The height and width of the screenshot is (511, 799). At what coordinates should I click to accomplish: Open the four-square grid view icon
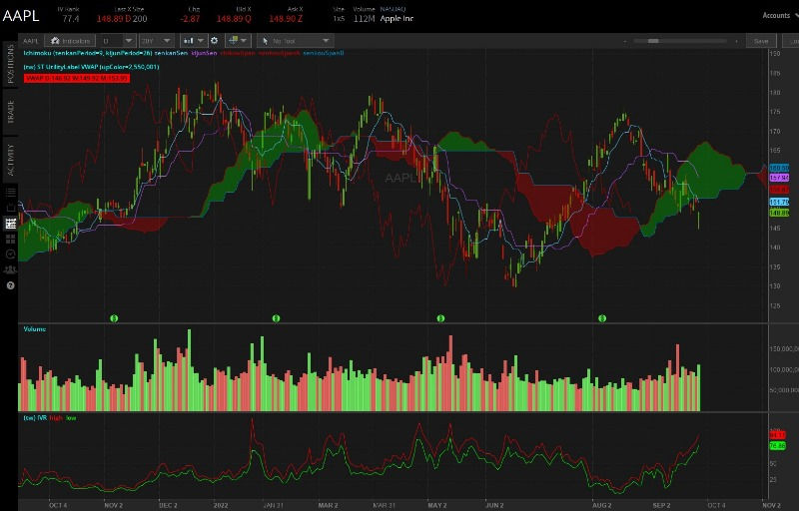(x=10, y=239)
